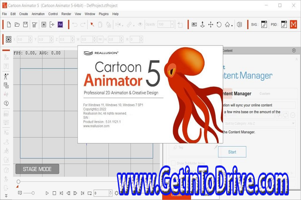Click the text bubble T icon in sidebar
This screenshot has width=301, height=200.
[x=6, y=103]
